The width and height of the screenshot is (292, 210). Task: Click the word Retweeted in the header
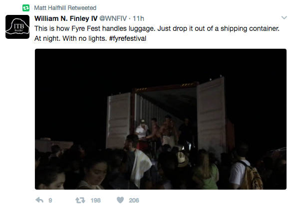pyautogui.click(x=82, y=8)
